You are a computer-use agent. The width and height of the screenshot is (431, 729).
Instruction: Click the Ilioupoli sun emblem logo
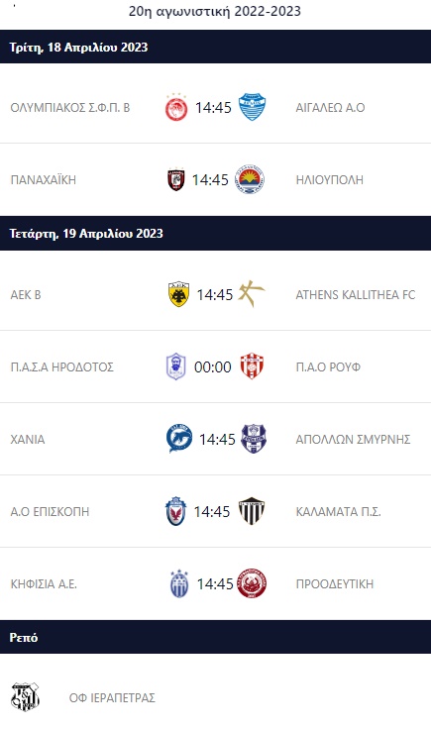point(250,179)
